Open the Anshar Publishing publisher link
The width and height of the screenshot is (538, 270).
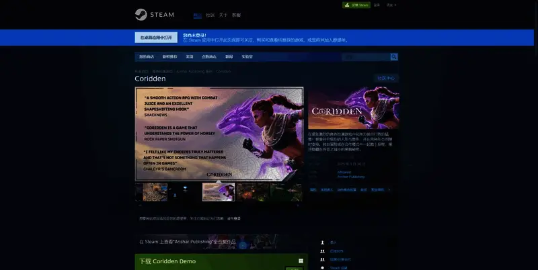[x=351, y=177]
